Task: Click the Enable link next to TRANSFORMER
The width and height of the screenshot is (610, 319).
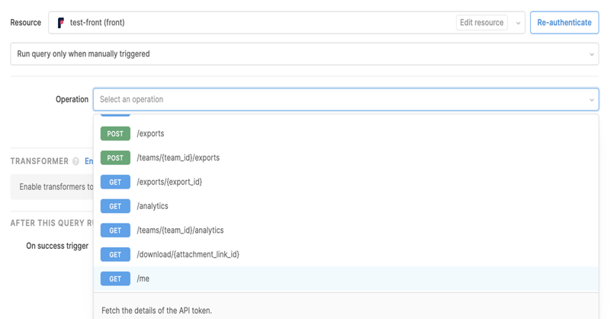Action: coord(88,162)
